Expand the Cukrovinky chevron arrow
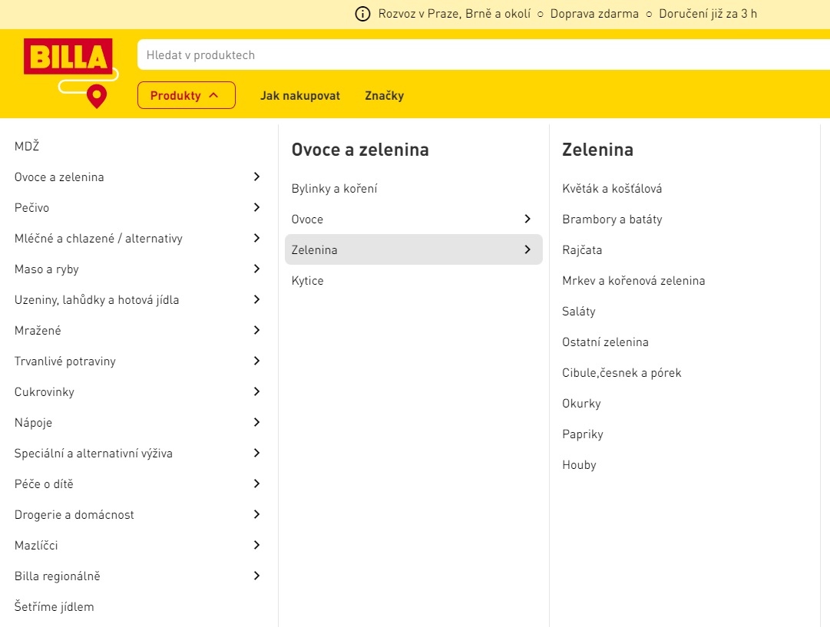 (256, 391)
